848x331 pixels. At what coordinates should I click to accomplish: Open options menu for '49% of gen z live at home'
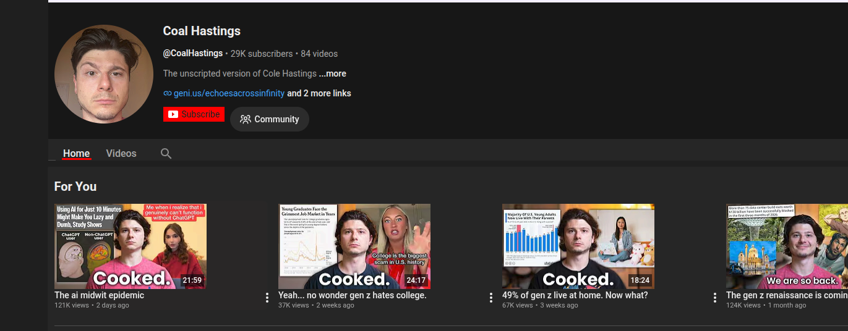tap(715, 298)
